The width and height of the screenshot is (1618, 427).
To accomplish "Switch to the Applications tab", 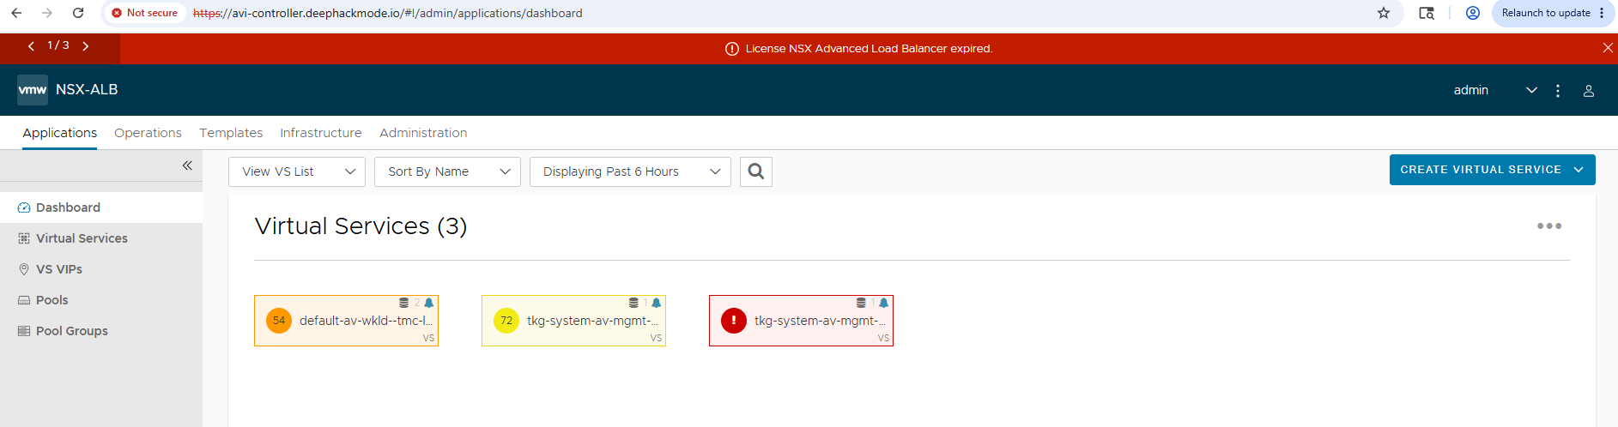I will (59, 133).
